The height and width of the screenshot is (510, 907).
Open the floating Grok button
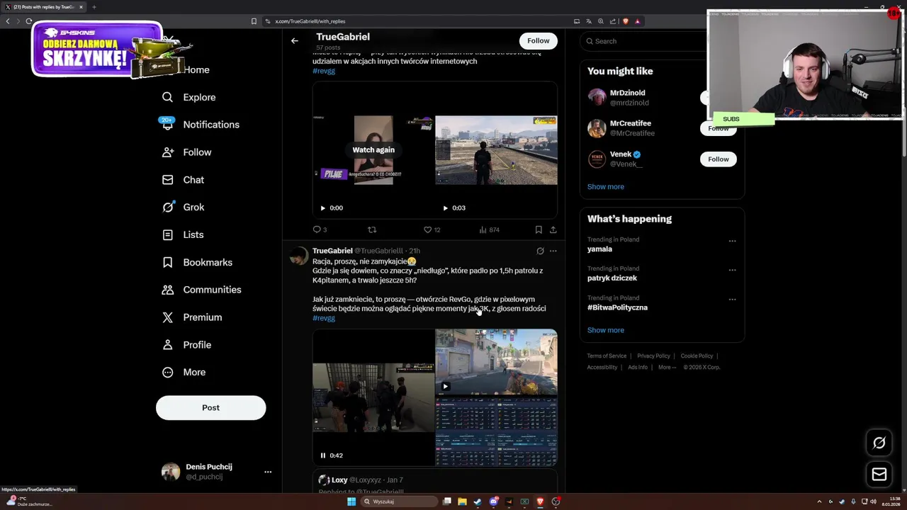(879, 443)
